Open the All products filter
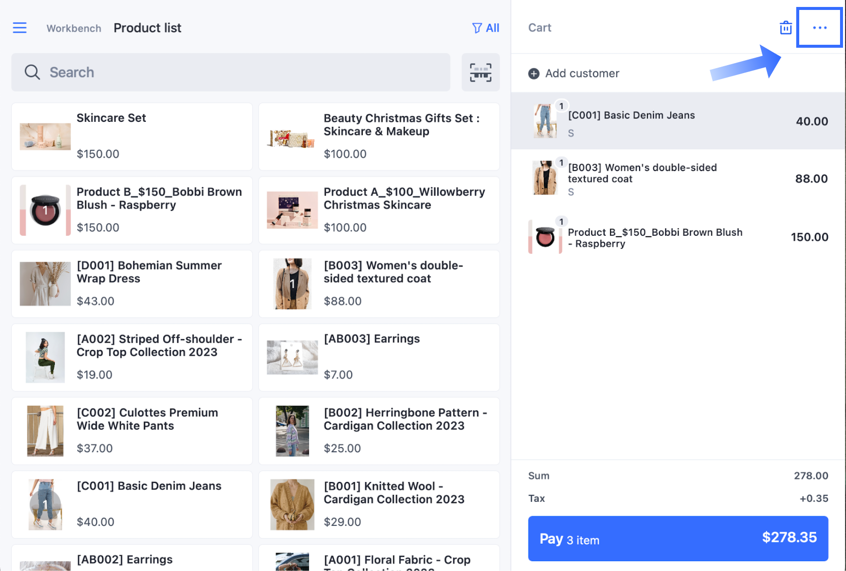The height and width of the screenshot is (571, 846). click(x=486, y=28)
